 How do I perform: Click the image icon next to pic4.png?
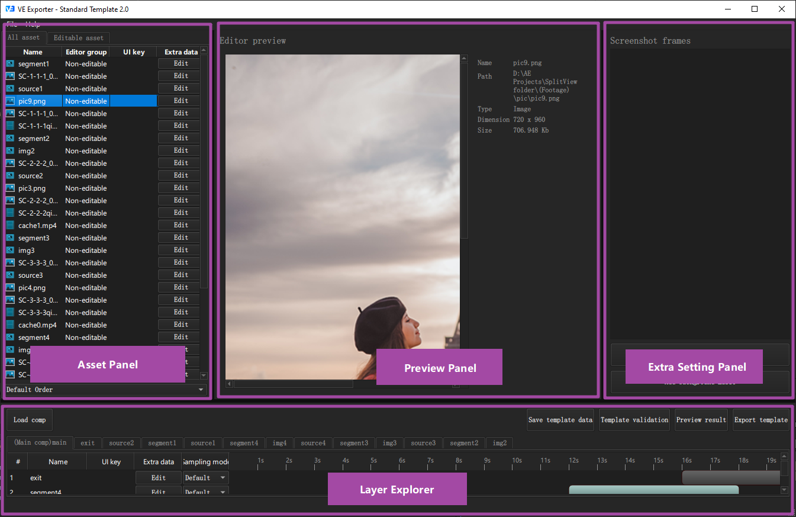pyautogui.click(x=9, y=287)
